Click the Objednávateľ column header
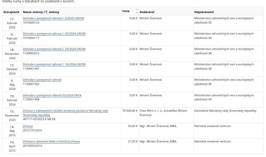This screenshot has width=266, height=157. [204, 12]
